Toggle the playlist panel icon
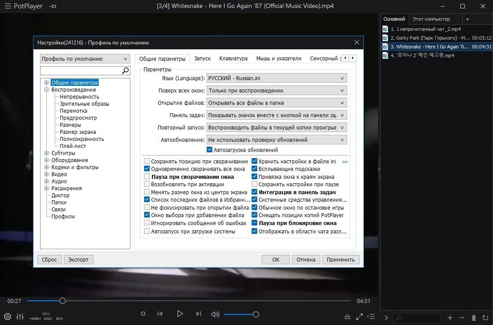 (371, 317)
